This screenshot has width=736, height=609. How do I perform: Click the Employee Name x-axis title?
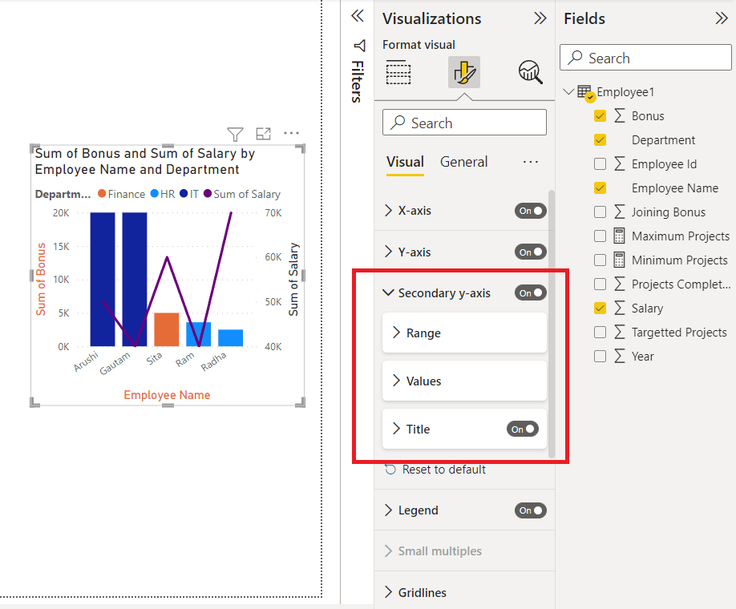pyautogui.click(x=167, y=394)
